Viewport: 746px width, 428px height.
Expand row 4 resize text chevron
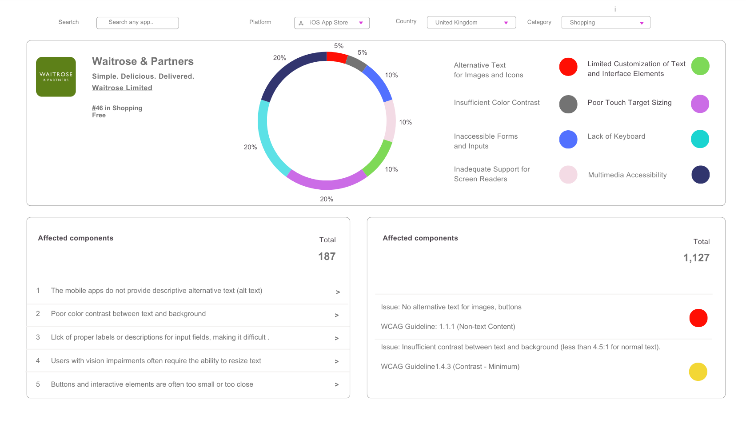click(x=337, y=362)
